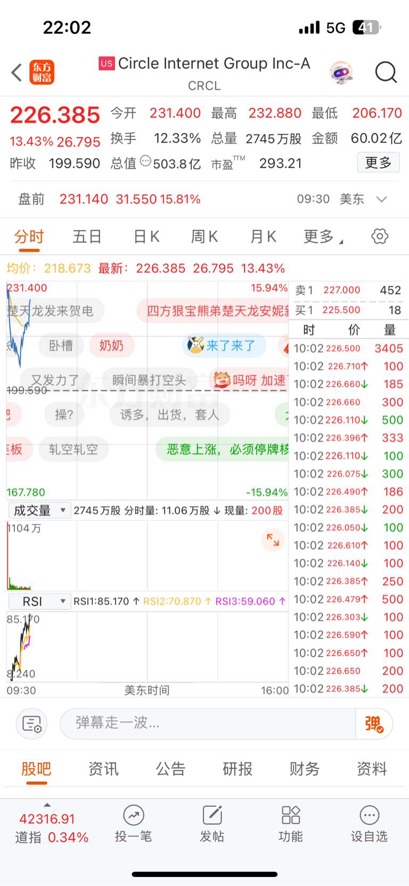Tap the market cap info icon
The width and height of the screenshot is (409, 886).
pos(145,161)
